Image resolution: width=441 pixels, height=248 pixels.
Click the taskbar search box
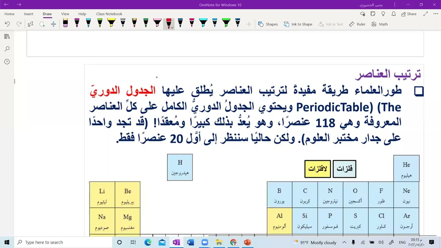(x=63, y=242)
